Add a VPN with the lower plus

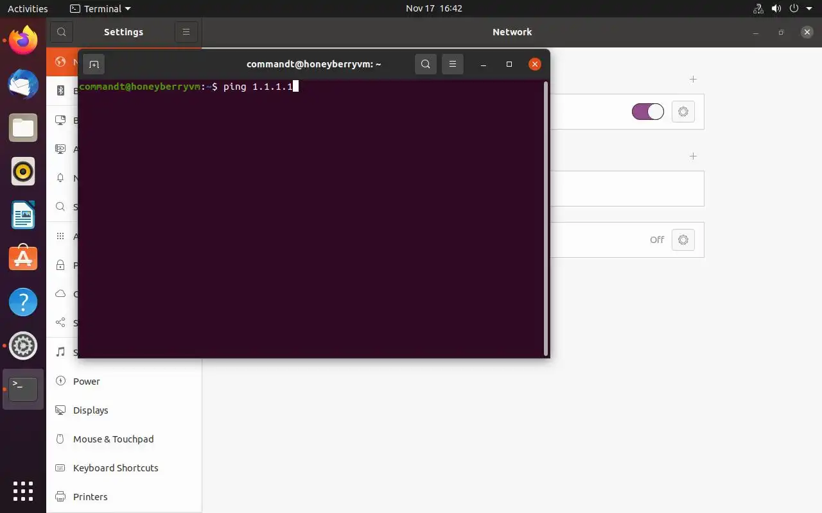click(693, 156)
